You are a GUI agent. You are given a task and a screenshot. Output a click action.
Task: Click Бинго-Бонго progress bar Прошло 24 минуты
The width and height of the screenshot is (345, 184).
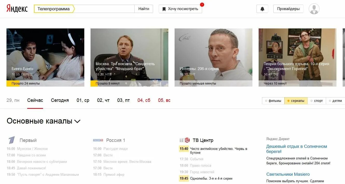click(45, 83)
